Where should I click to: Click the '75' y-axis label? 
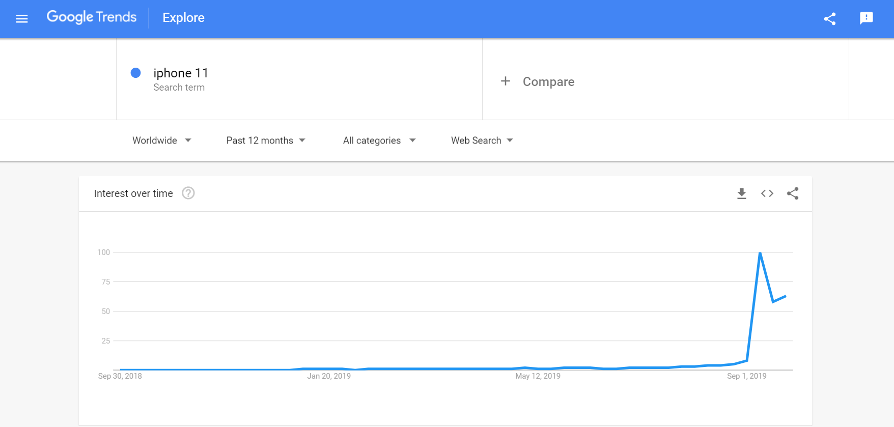coord(106,282)
